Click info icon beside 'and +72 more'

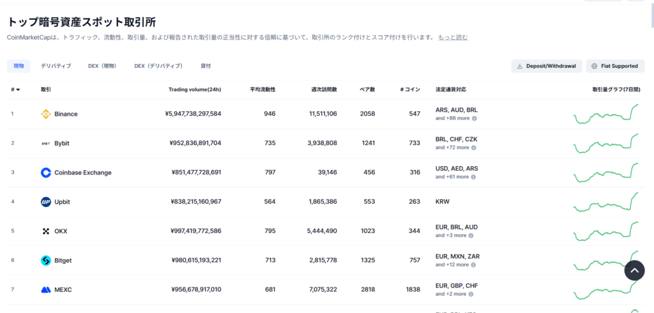(473, 148)
